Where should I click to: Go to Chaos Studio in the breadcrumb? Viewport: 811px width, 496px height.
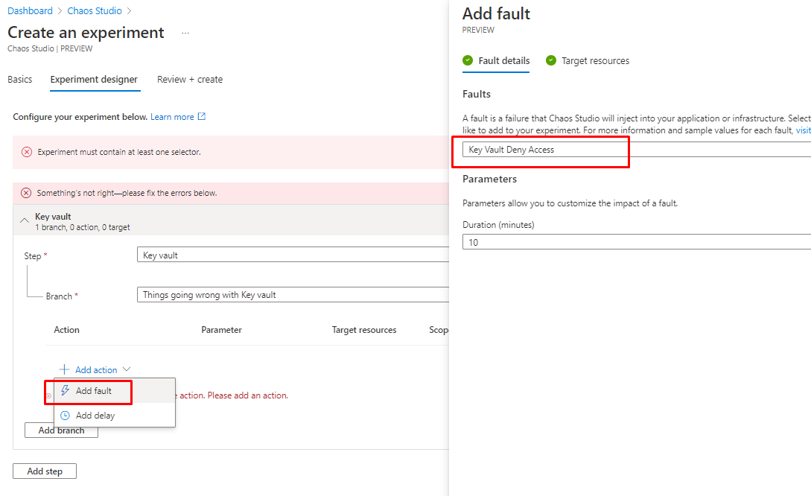(x=95, y=11)
